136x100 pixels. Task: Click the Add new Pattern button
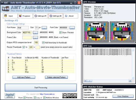pyautogui.click(x=24, y=77)
